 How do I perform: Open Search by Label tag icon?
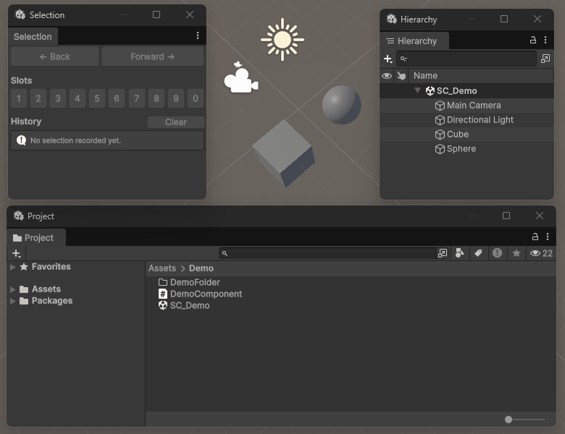pos(479,253)
